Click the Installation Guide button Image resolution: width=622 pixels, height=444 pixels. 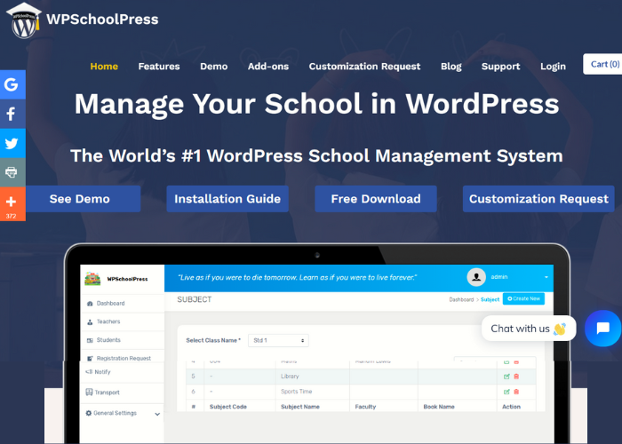point(227,199)
